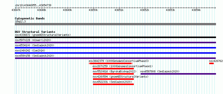The height and width of the screenshot is (94, 223).
Task: Click the 43652k ruler tick label
Action: point(145,10)
